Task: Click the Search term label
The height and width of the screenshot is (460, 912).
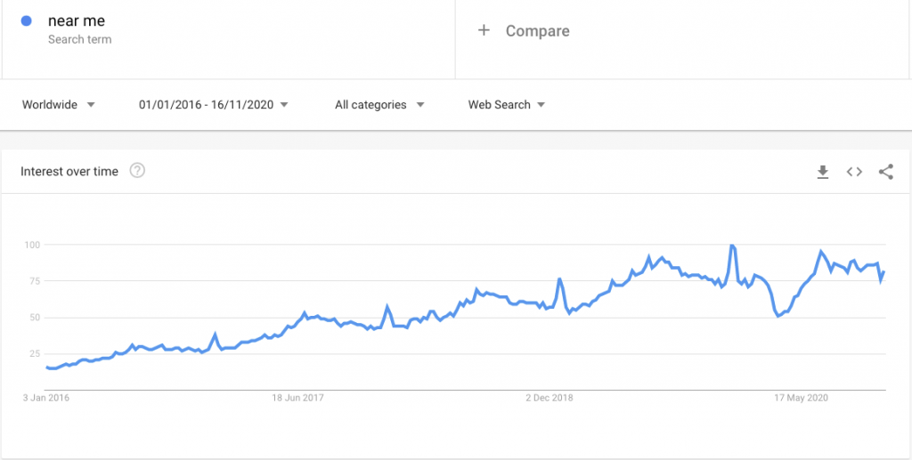Action: click(79, 40)
